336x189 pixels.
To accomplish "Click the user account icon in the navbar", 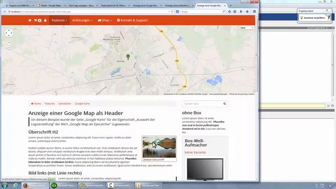I will [45, 20].
